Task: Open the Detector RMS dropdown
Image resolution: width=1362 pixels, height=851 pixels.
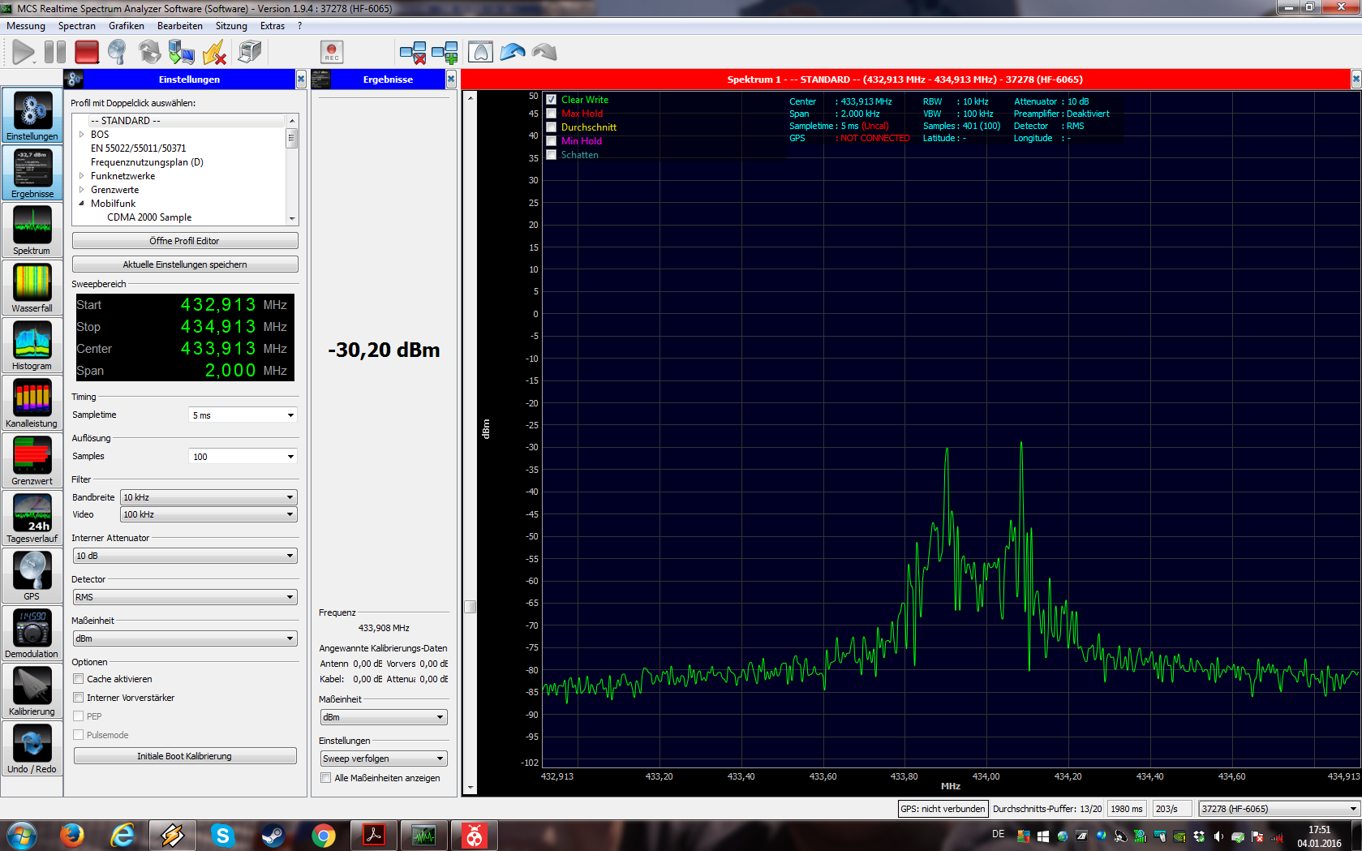Action: [185, 597]
